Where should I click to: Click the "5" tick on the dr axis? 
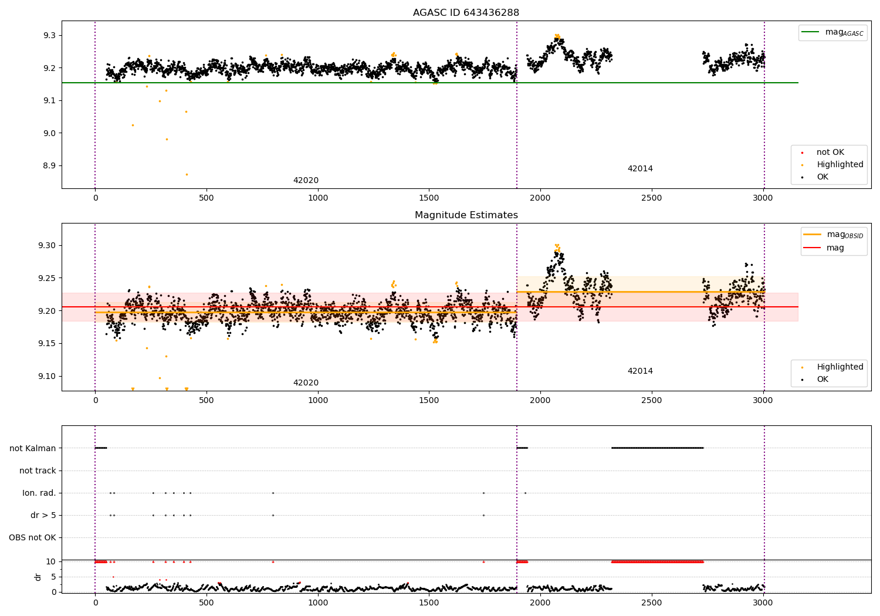click(x=54, y=577)
